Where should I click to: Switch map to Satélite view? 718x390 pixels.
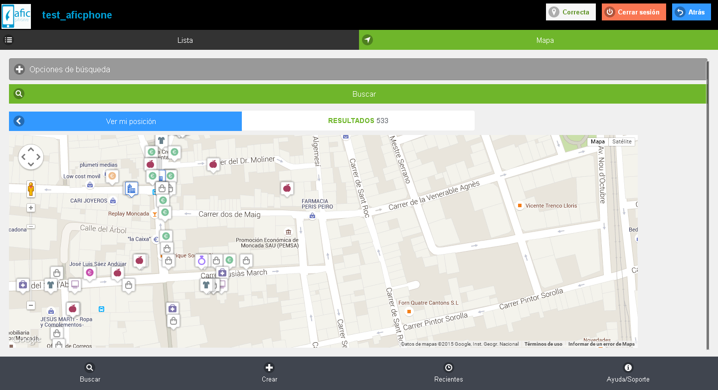pos(622,142)
